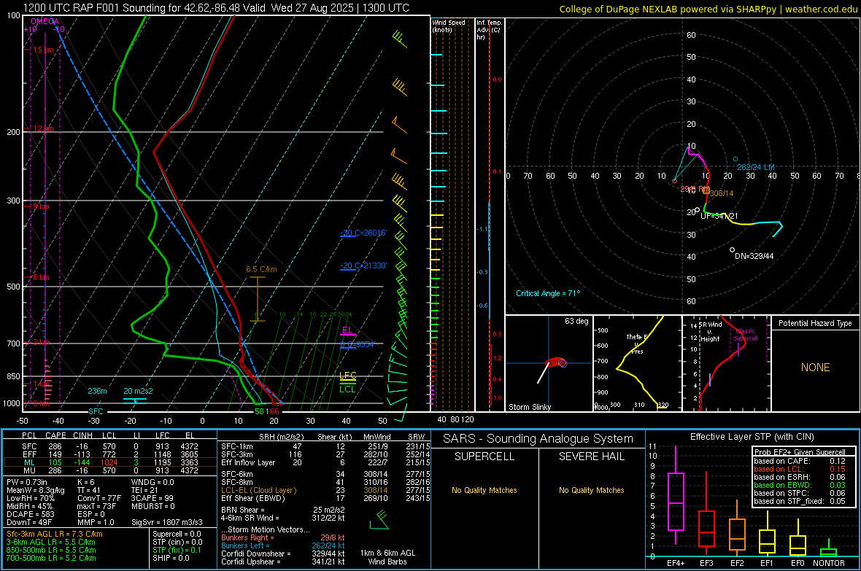The image size is (861, 571).
Task: Click the green LCL label
Action: pos(347,389)
